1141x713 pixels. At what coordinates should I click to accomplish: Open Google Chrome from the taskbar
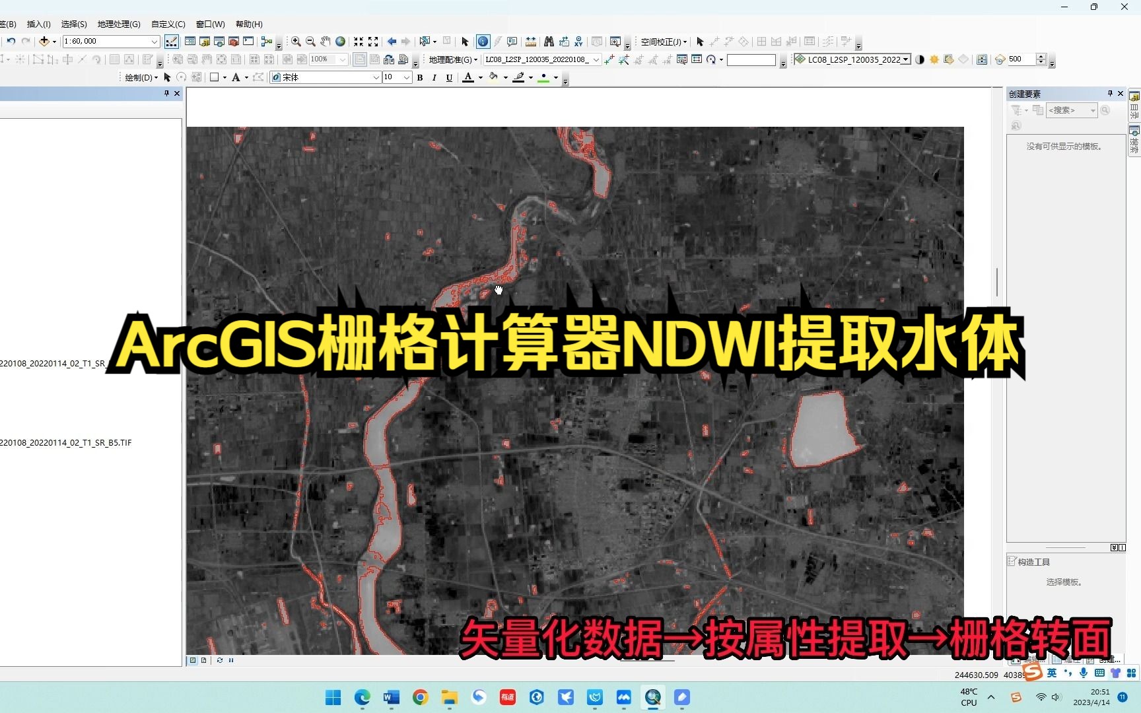tap(420, 697)
